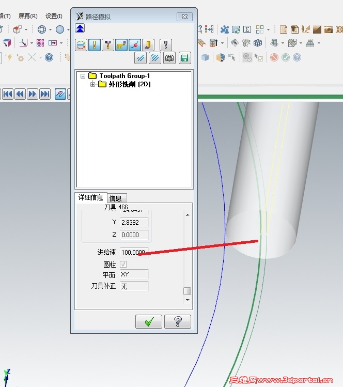Click the blue circled question mark help icon
343x387 pixels.
(49, 58)
